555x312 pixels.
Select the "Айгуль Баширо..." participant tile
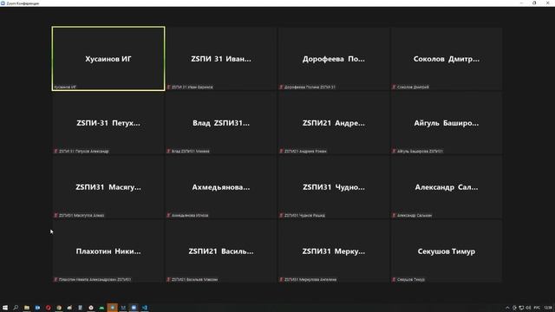click(447, 123)
